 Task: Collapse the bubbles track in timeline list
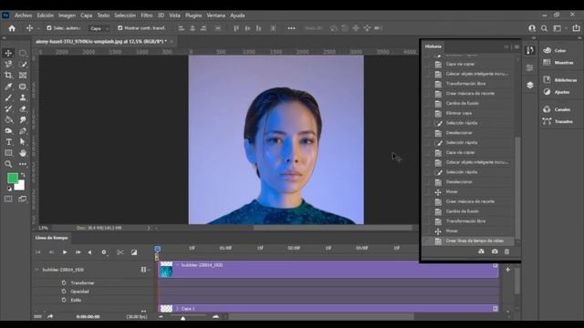point(36,270)
